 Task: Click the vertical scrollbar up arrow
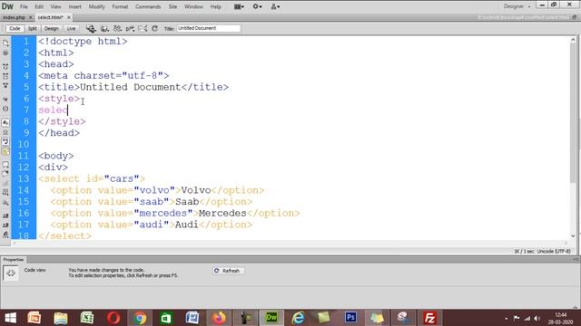tap(573, 40)
